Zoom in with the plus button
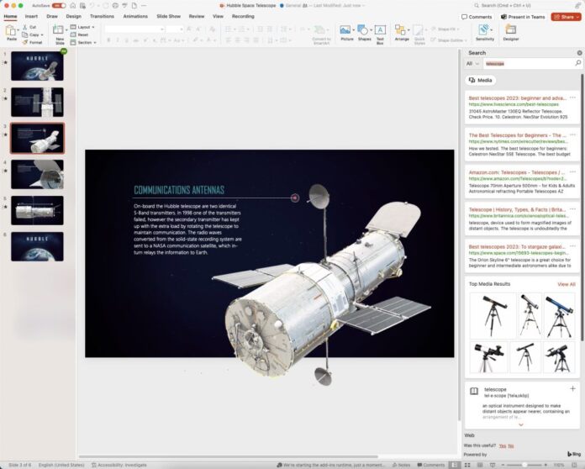 click(x=545, y=465)
